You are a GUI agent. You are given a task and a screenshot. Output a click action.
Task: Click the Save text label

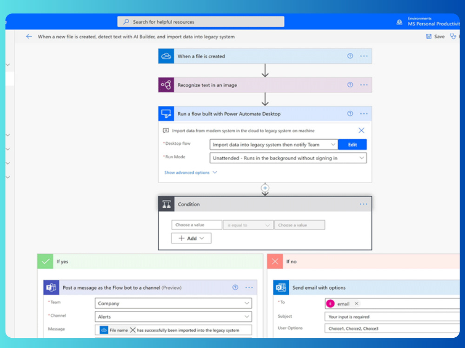click(x=439, y=36)
